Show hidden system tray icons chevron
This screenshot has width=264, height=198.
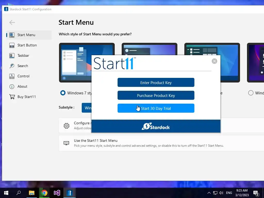point(209,193)
